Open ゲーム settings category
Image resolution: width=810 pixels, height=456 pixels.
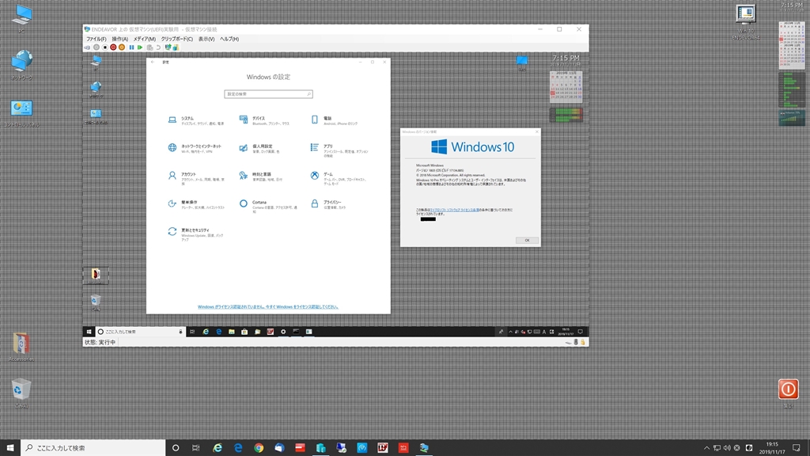[339, 178]
